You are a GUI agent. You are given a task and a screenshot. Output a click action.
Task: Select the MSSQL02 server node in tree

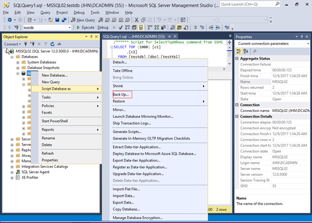pos(57,51)
